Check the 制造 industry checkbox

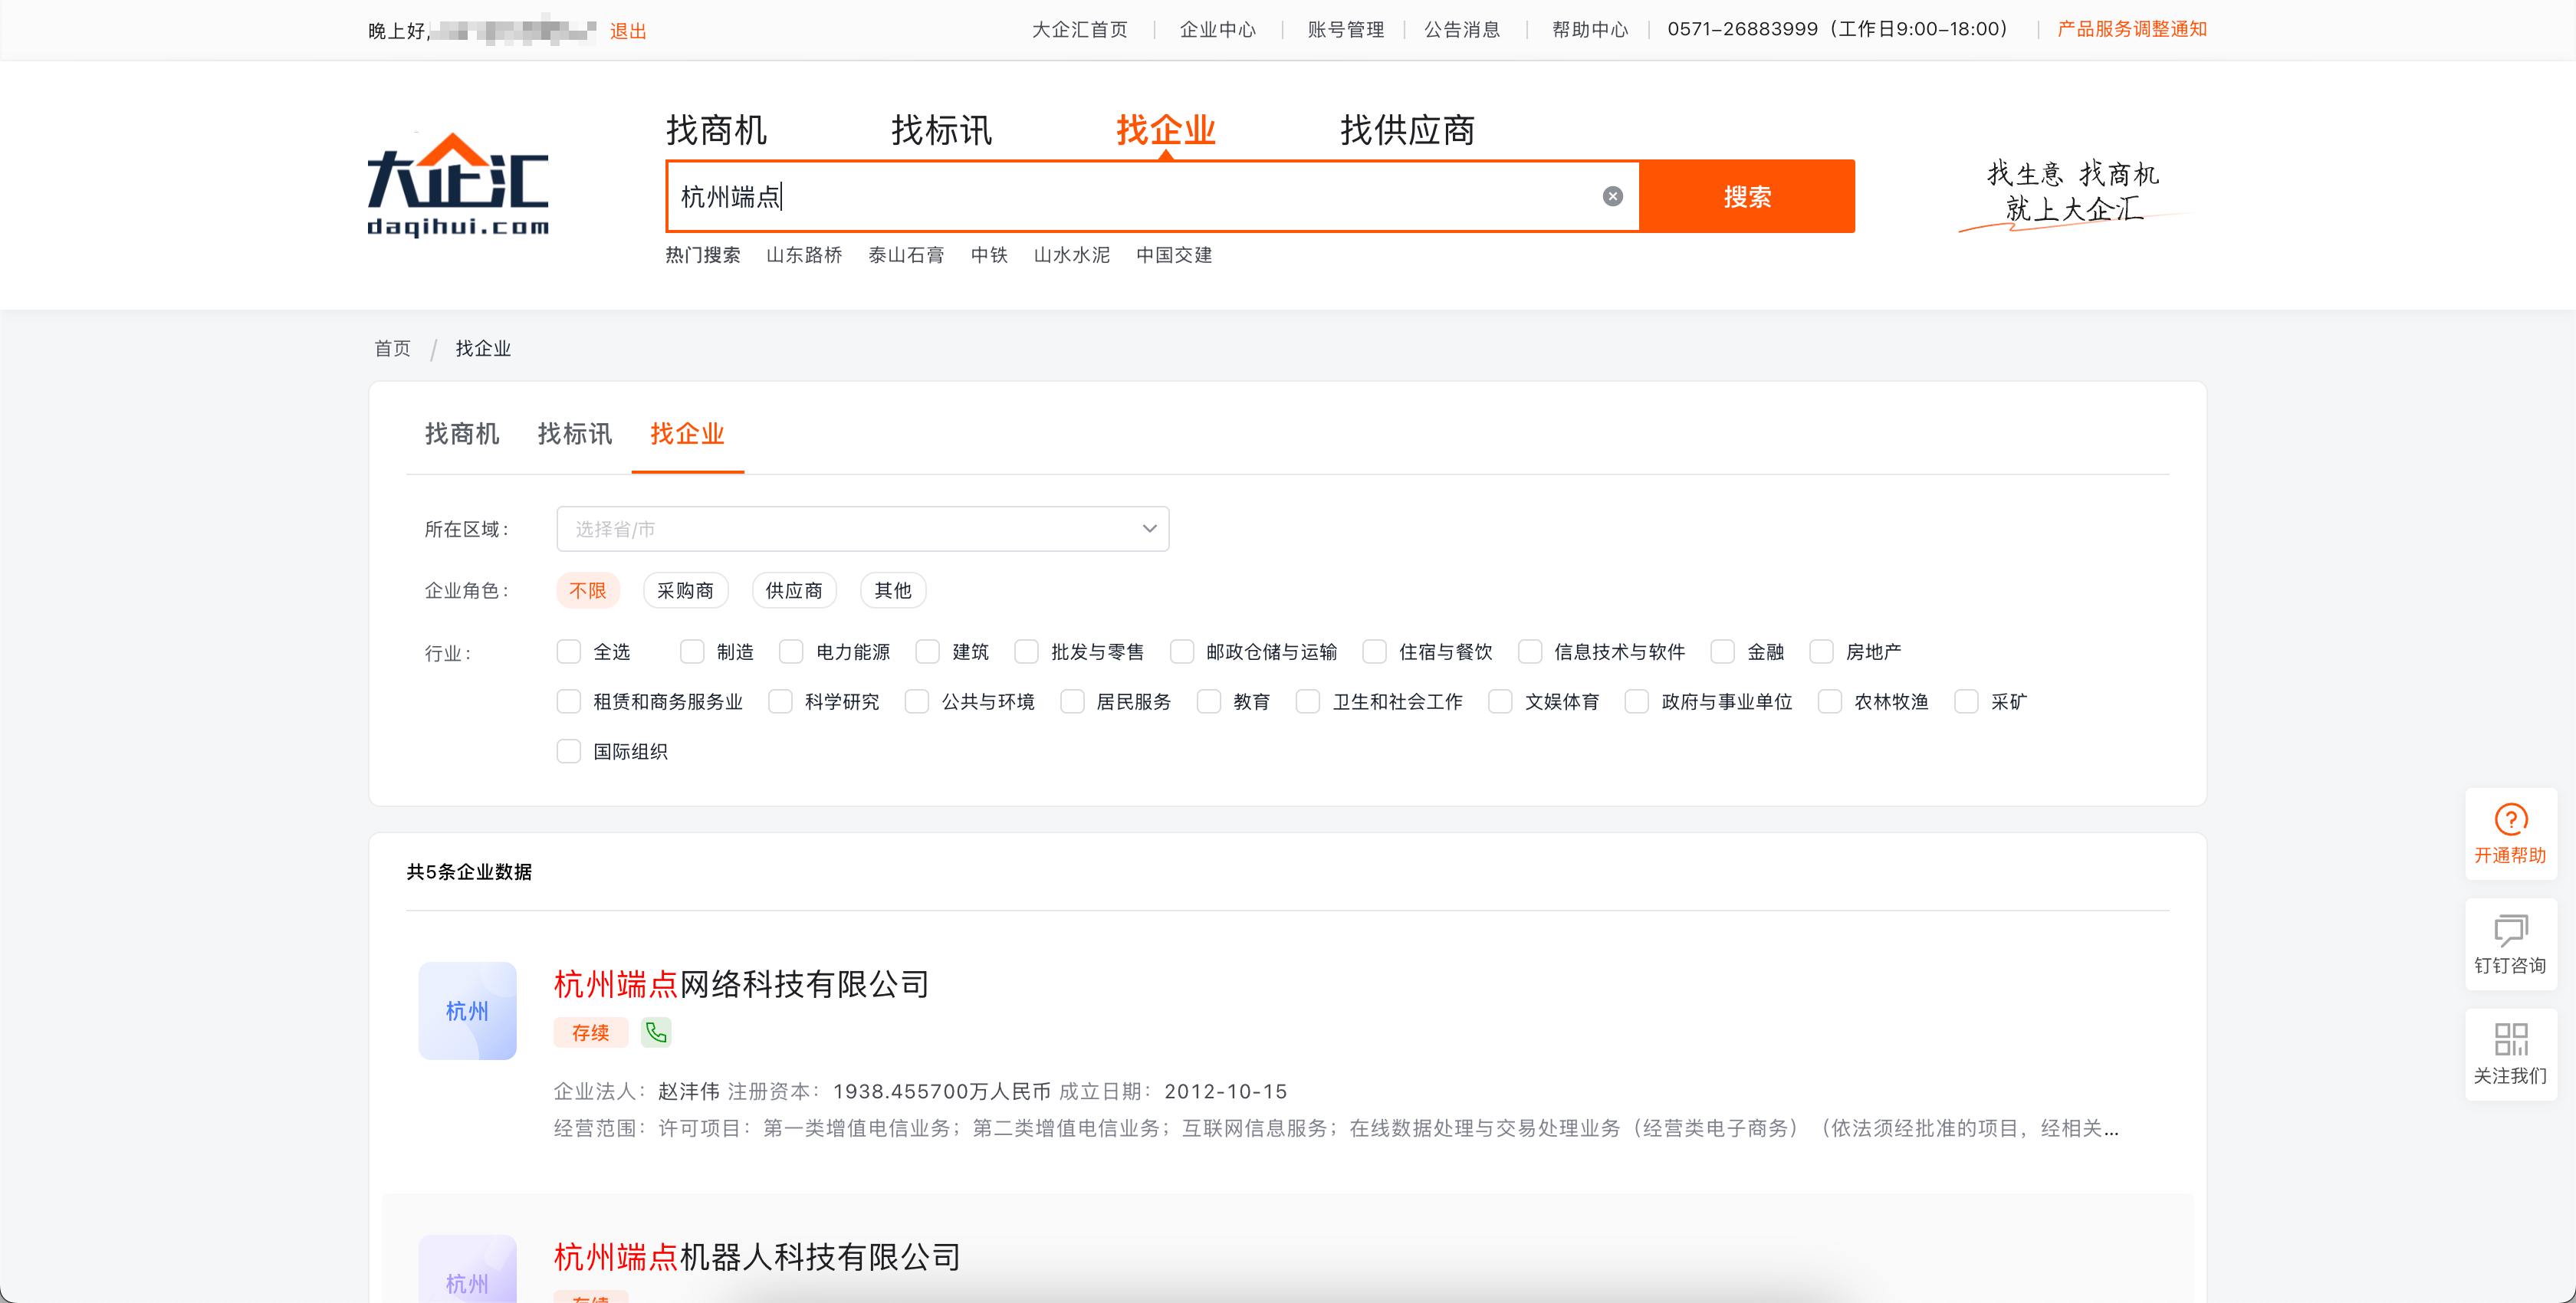[692, 651]
